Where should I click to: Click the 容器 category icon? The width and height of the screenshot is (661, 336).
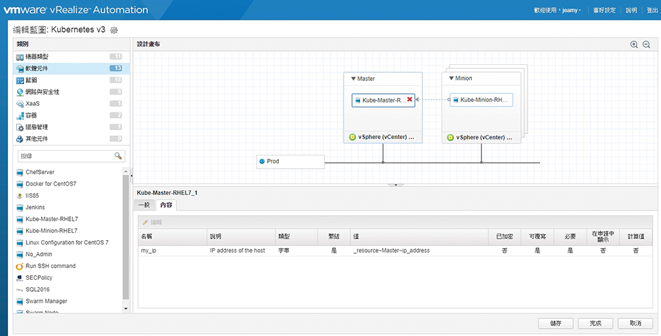[20, 116]
